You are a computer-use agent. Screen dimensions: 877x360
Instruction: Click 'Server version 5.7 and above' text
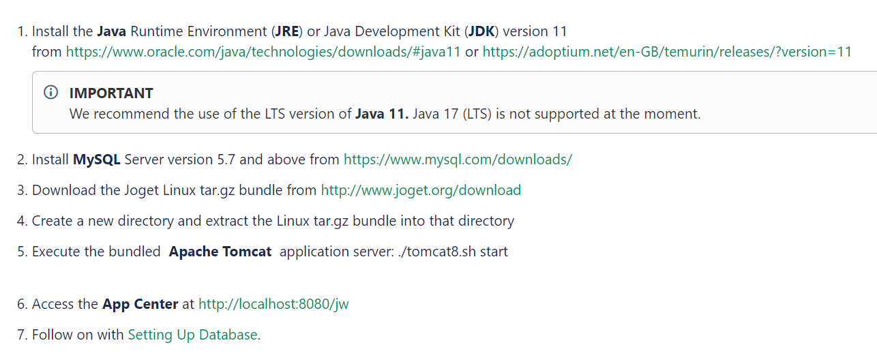click(214, 160)
